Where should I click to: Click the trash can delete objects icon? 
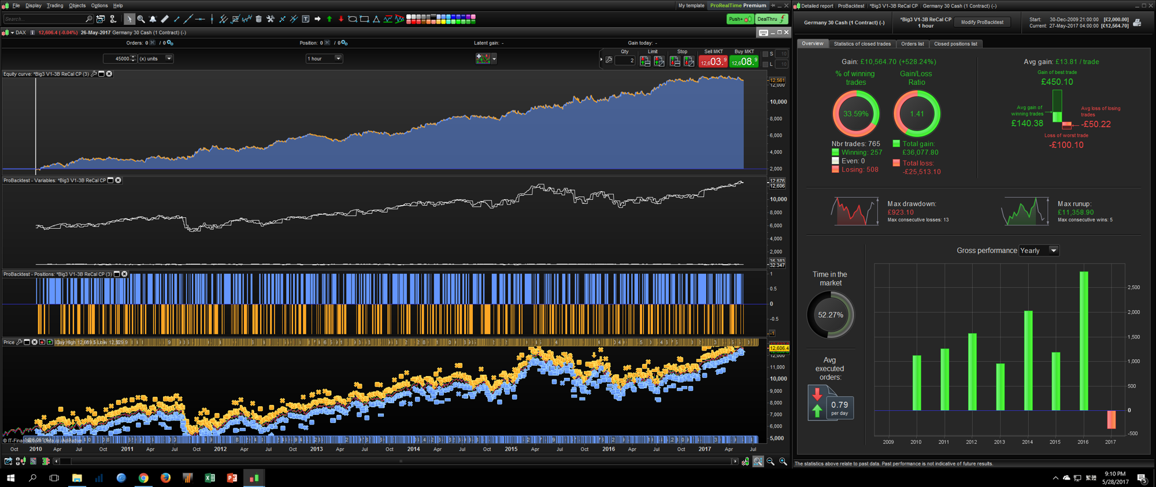coord(258,19)
